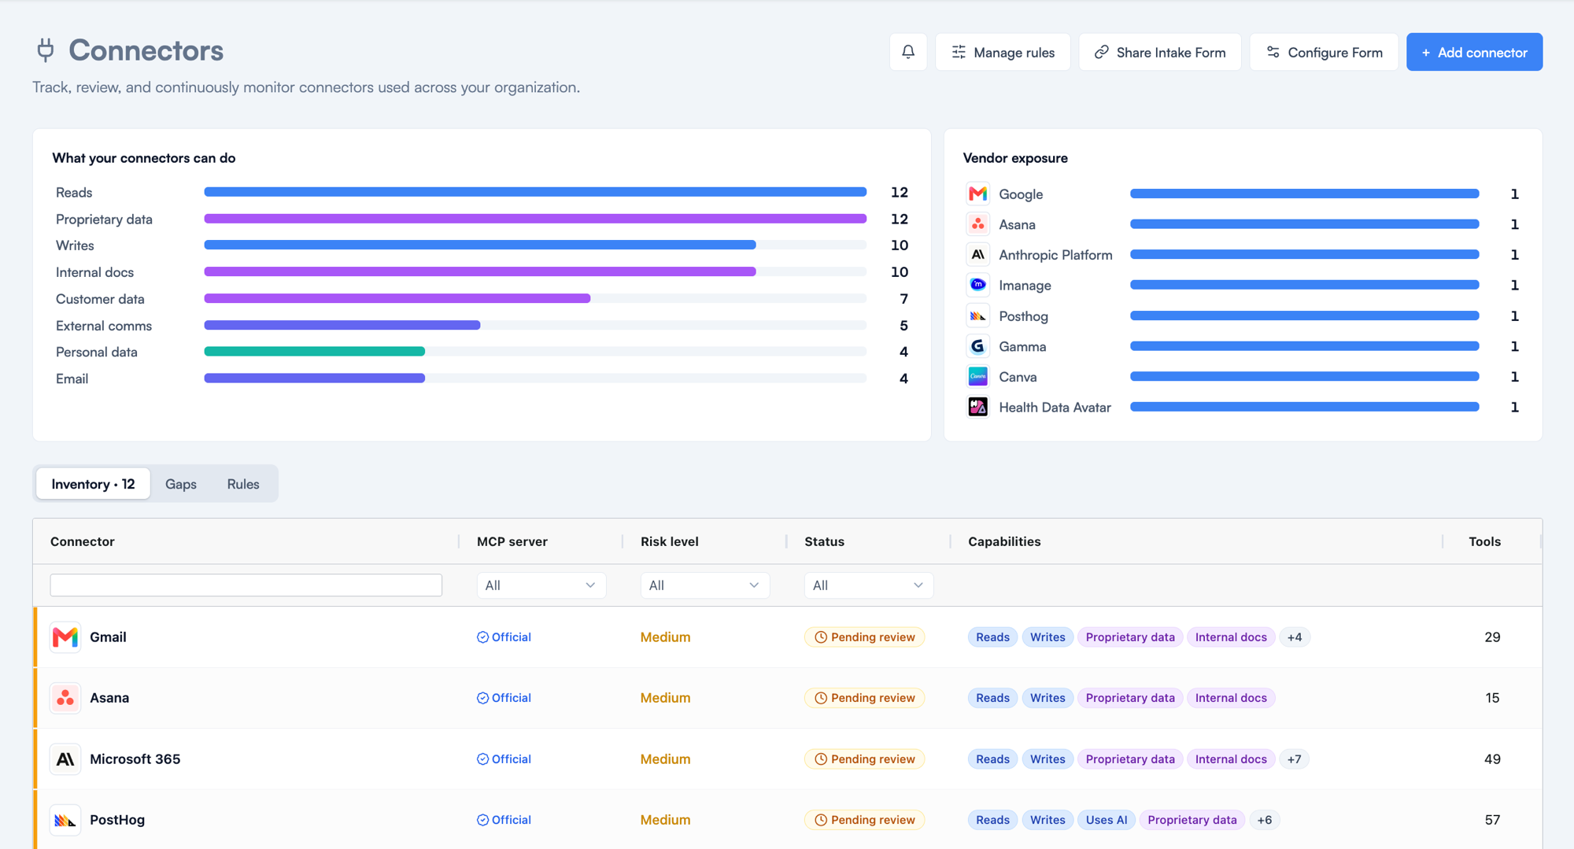
Task: Open the Risk level filter dropdown
Action: 704,585
